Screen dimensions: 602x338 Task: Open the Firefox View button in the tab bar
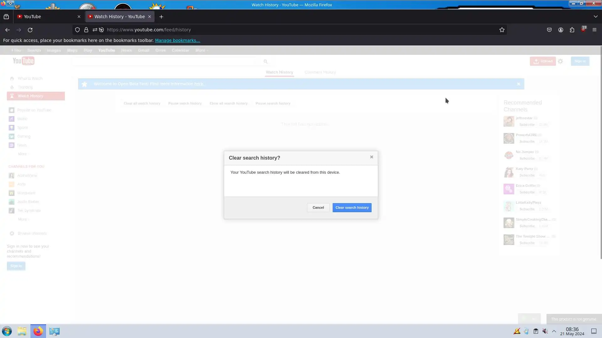pyautogui.click(x=6, y=17)
